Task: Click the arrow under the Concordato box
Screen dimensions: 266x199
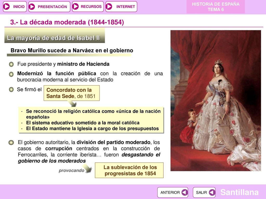Action: point(72,103)
